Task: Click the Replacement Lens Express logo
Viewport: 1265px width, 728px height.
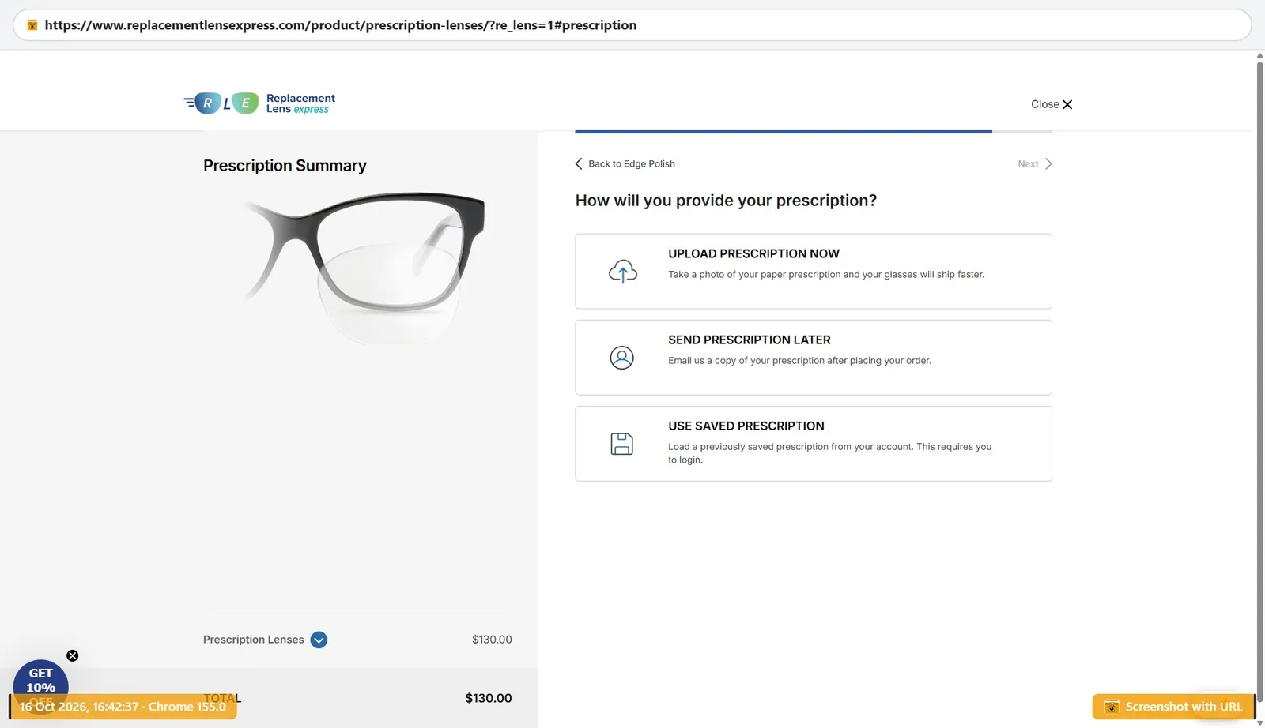Action: pyautogui.click(x=259, y=103)
